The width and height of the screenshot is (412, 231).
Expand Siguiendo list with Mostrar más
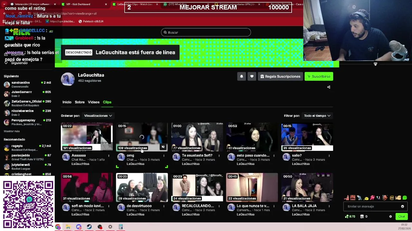(x=12, y=131)
